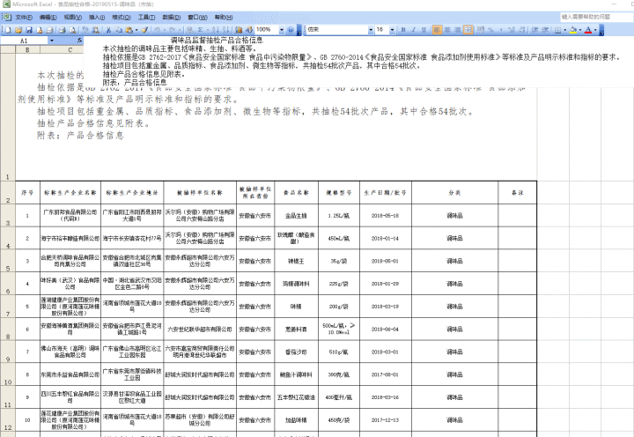
Task: Toggle Underline formatting
Action: [424, 30]
